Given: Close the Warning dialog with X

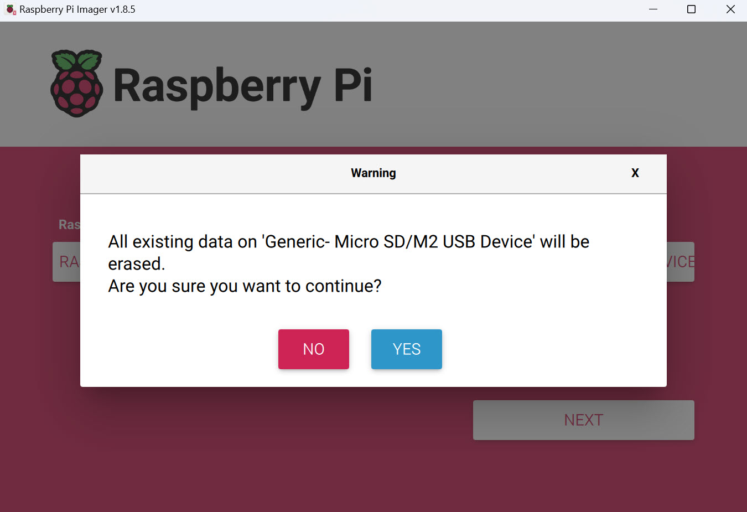Looking at the screenshot, I should pos(635,173).
